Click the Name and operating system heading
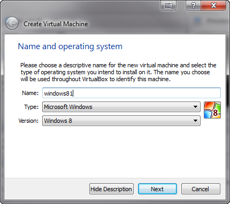Screen dimensions: 230x204 click(70, 46)
